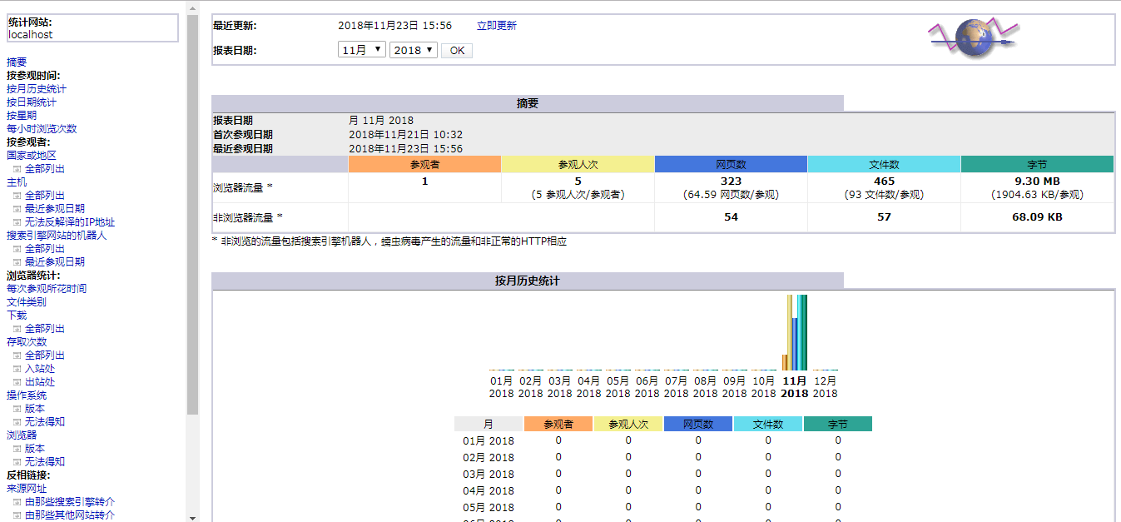Open 每次参观所花时间 sidebar link

point(47,289)
